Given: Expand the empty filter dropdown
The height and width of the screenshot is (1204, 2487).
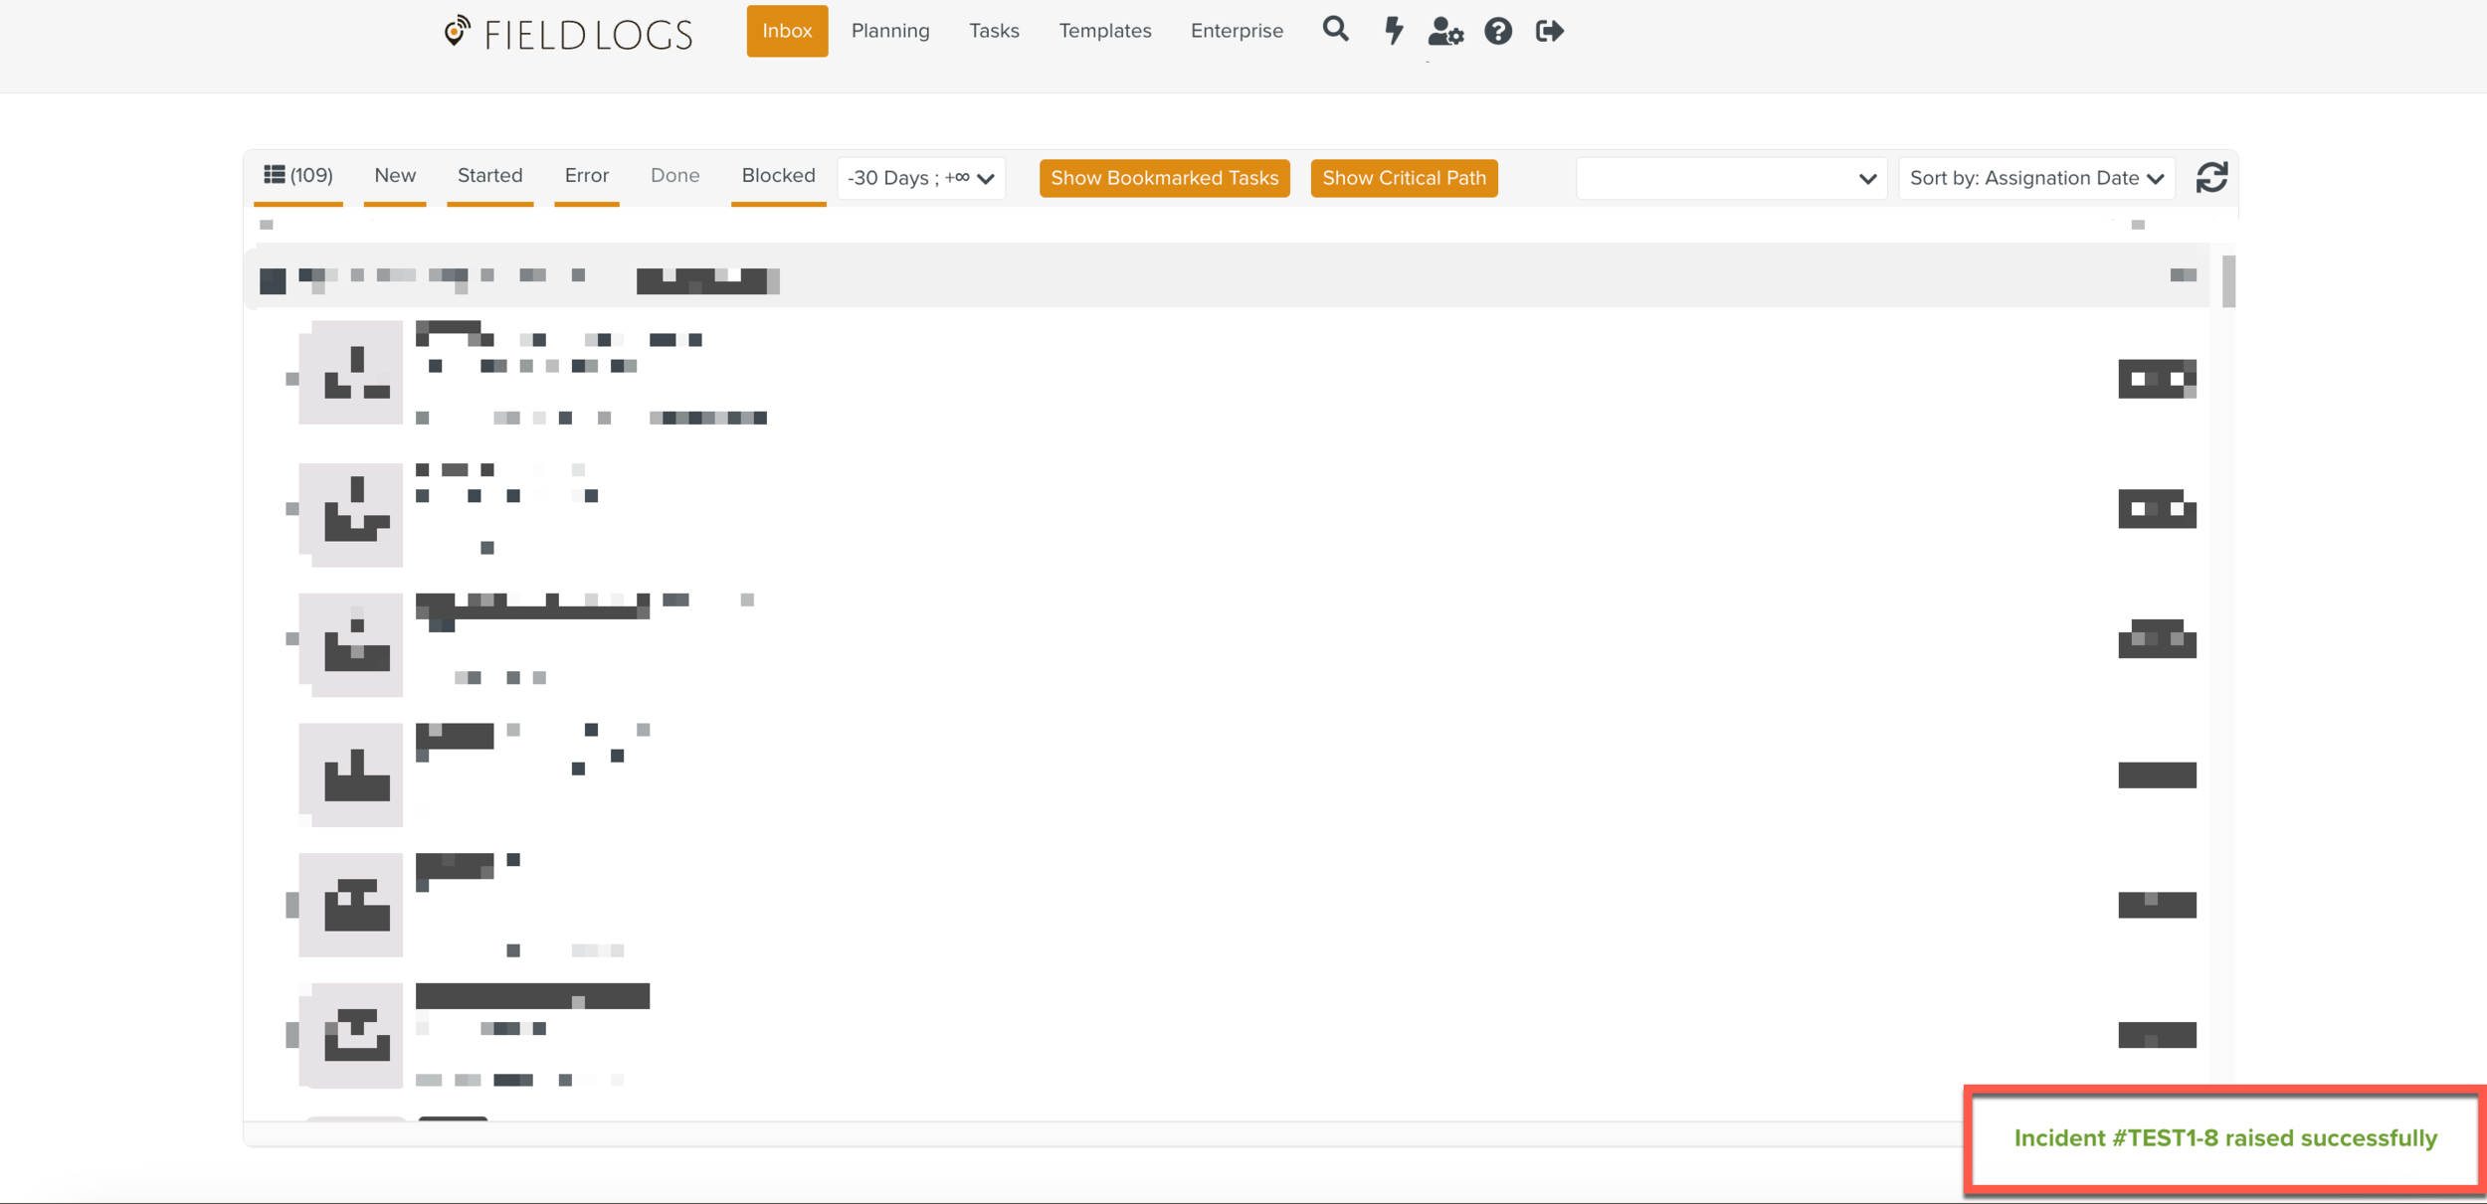Looking at the screenshot, I should click(1730, 178).
